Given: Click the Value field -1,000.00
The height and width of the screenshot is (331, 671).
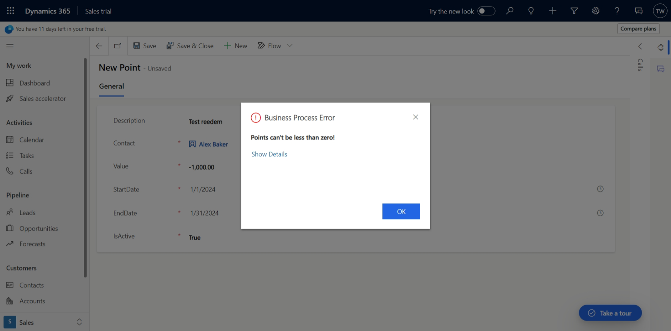Looking at the screenshot, I should (202, 167).
